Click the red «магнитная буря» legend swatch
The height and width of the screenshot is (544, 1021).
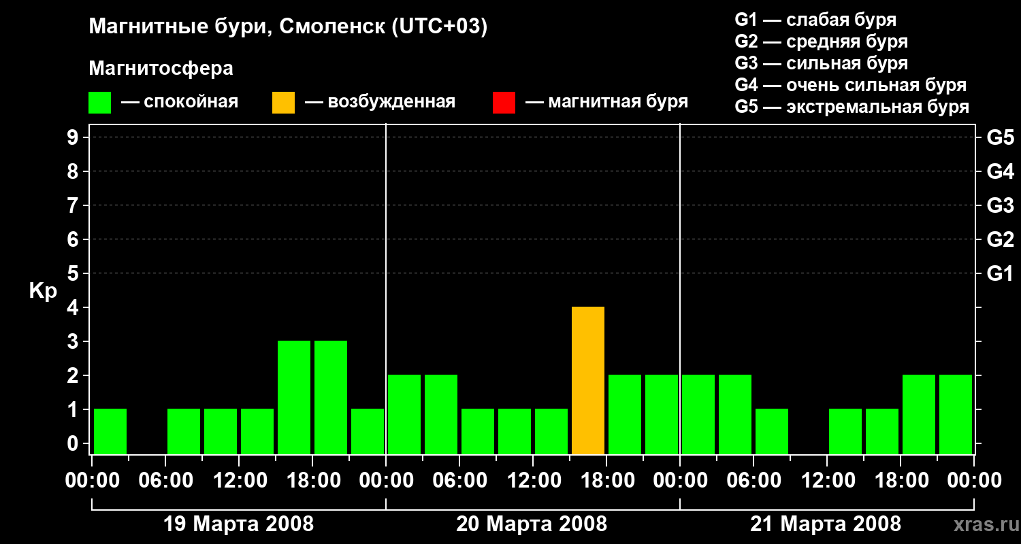pos(504,102)
